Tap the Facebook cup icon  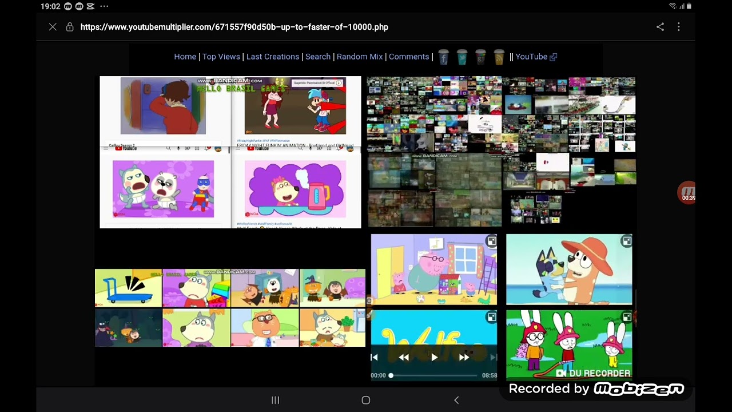(444, 57)
